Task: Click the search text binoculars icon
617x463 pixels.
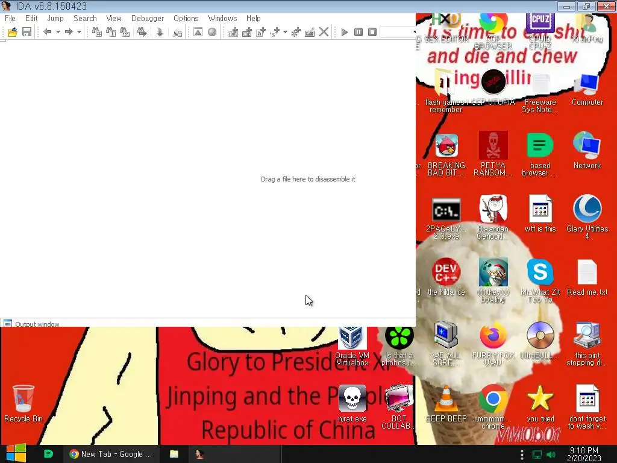Action: point(111,32)
